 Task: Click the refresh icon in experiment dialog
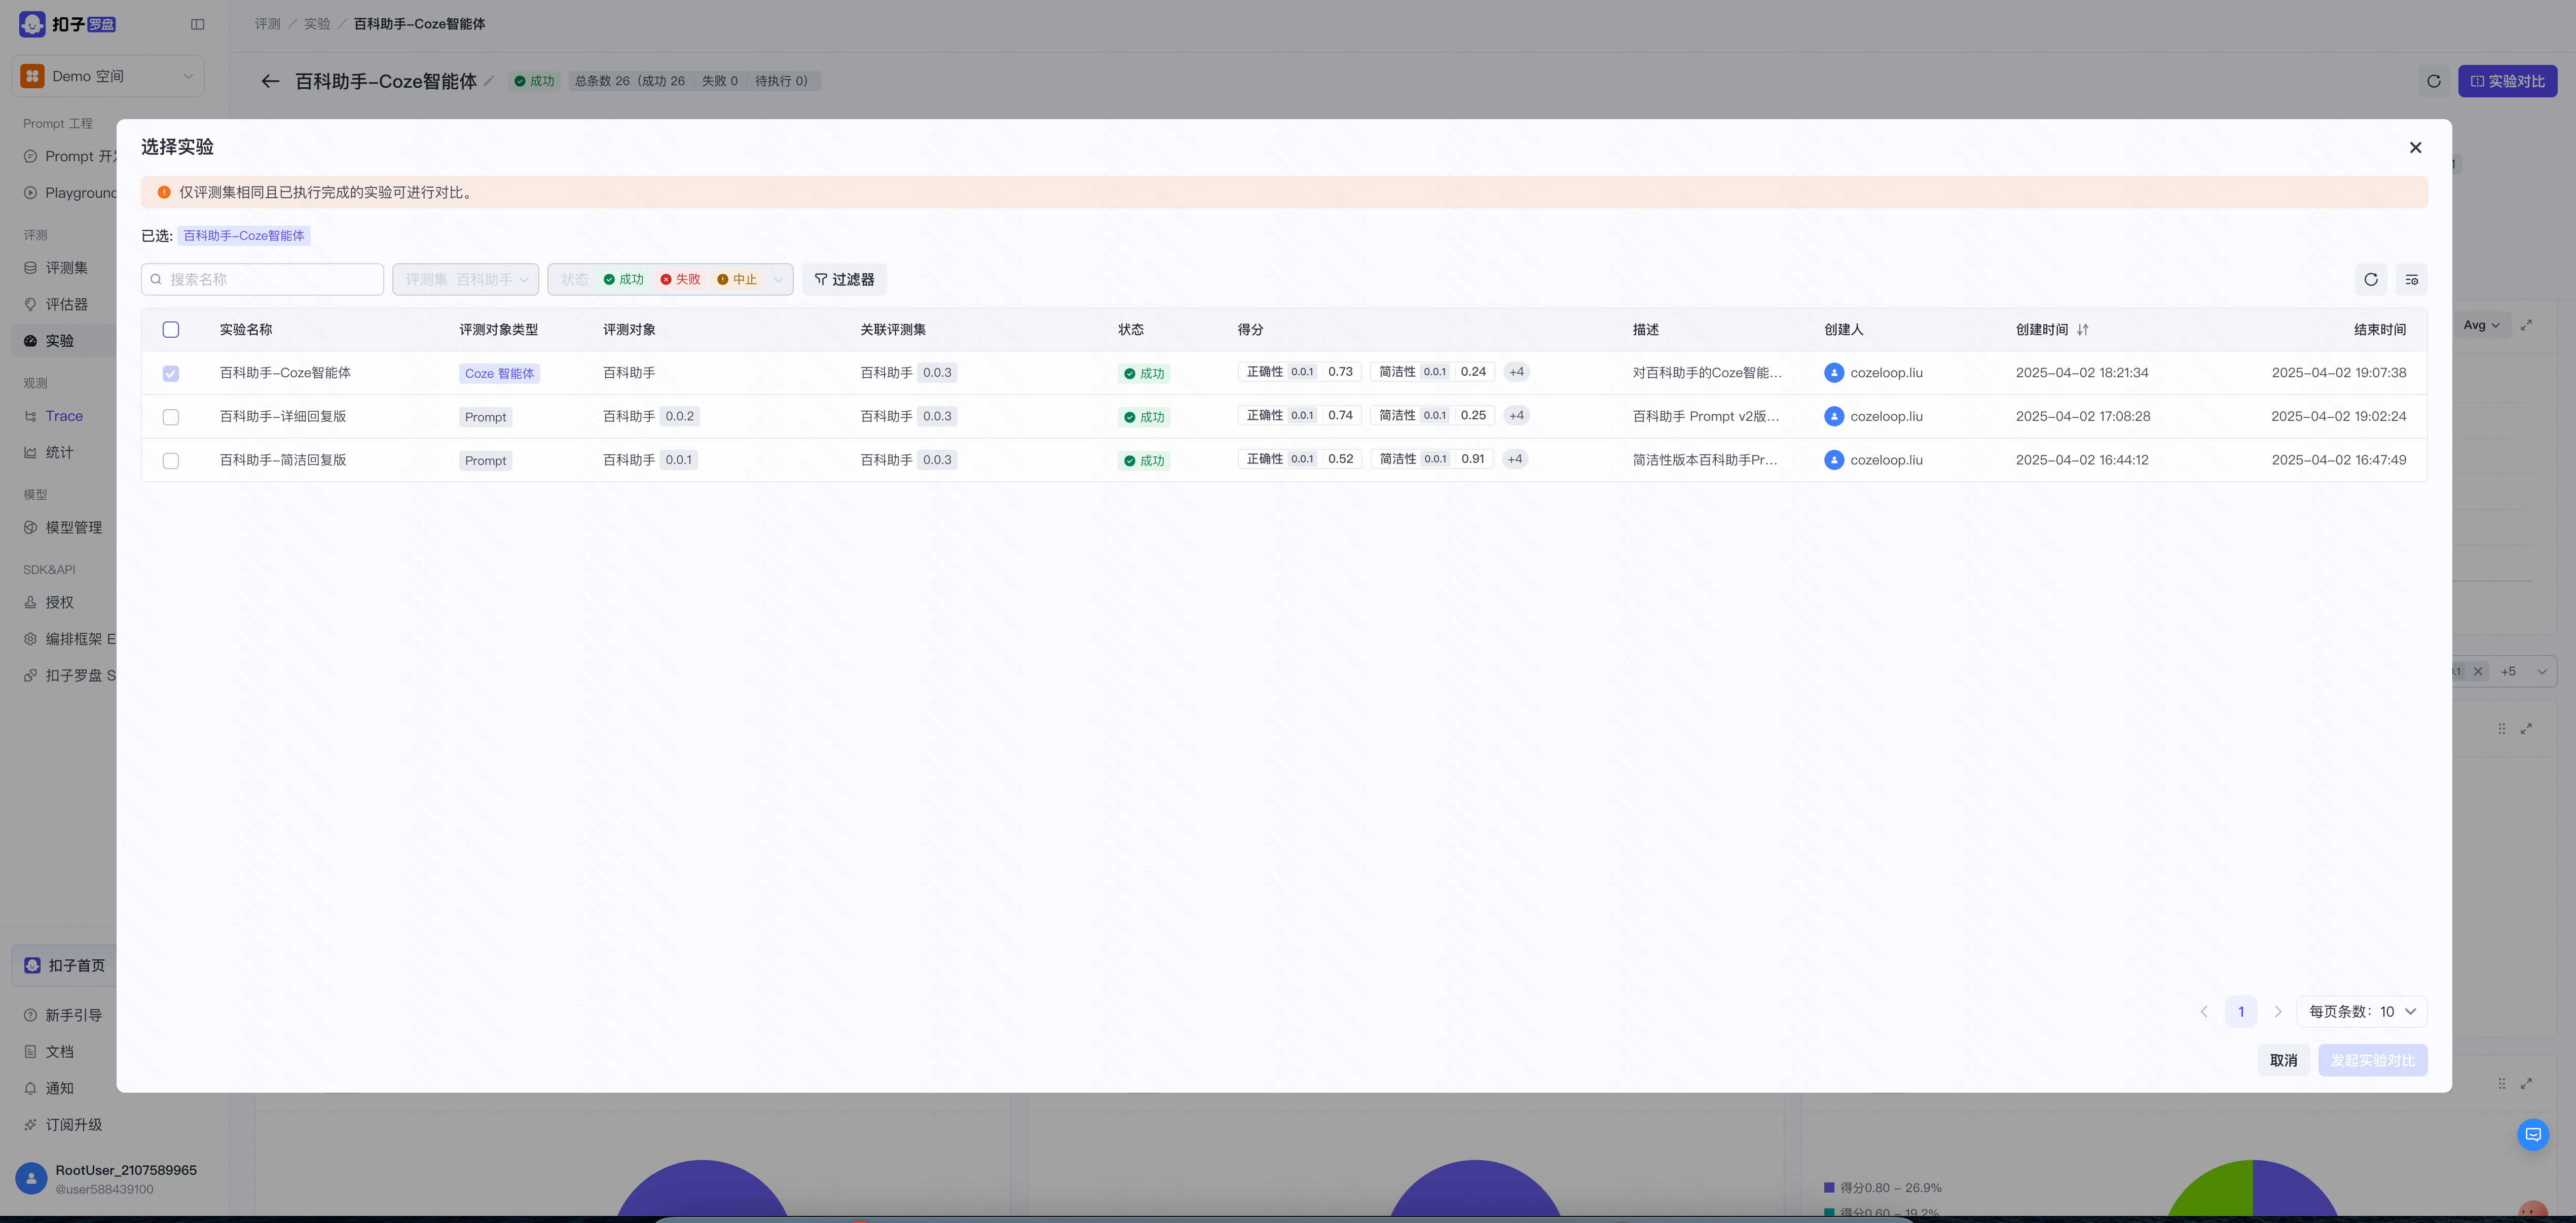(2370, 279)
